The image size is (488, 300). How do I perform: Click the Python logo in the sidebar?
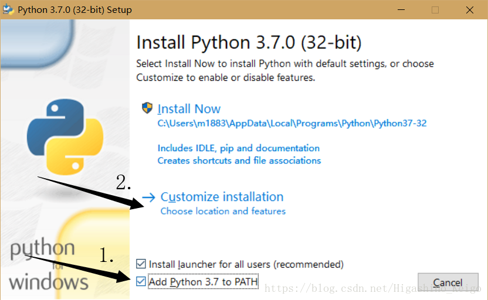pyautogui.click(x=65, y=137)
